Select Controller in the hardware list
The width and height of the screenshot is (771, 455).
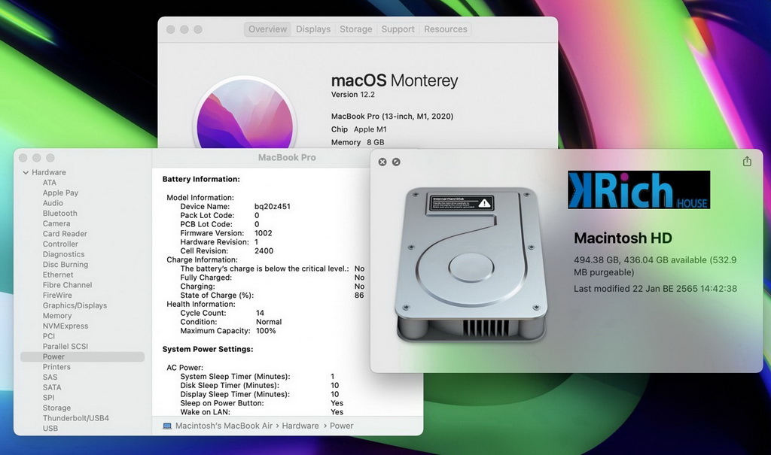60,244
